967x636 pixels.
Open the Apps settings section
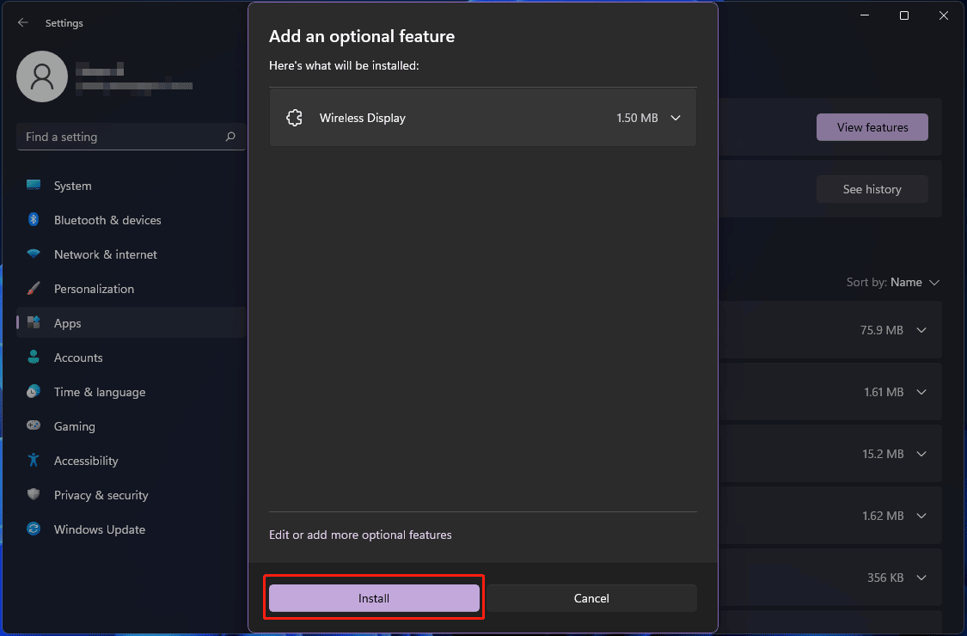click(x=67, y=323)
